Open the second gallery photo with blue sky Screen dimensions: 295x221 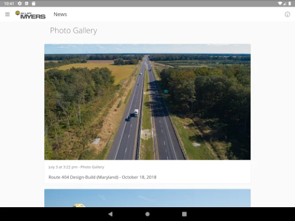click(x=147, y=198)
